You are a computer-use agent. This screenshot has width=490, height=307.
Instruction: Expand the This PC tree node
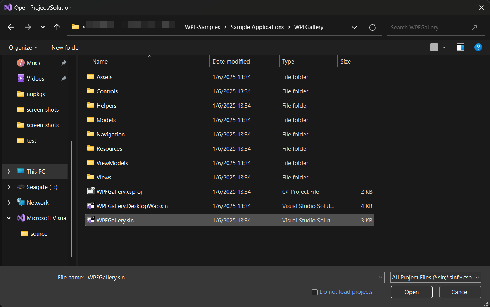point(9,171)
